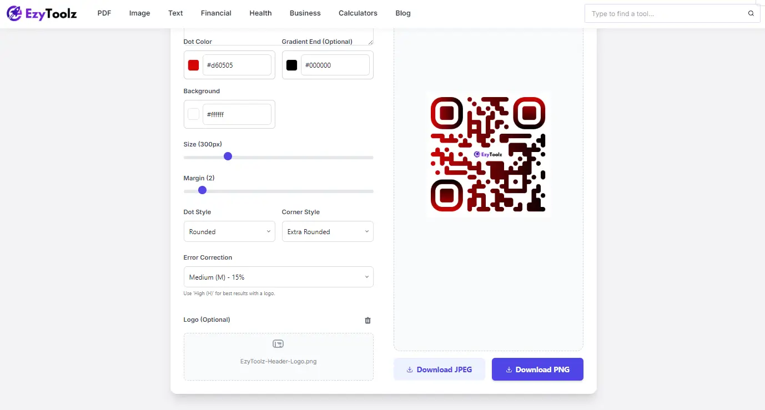Image resolution: width=765 pixels, height=410 pixels.
Task: Navigate to the Blog section
Action: [x=402, y=13]
